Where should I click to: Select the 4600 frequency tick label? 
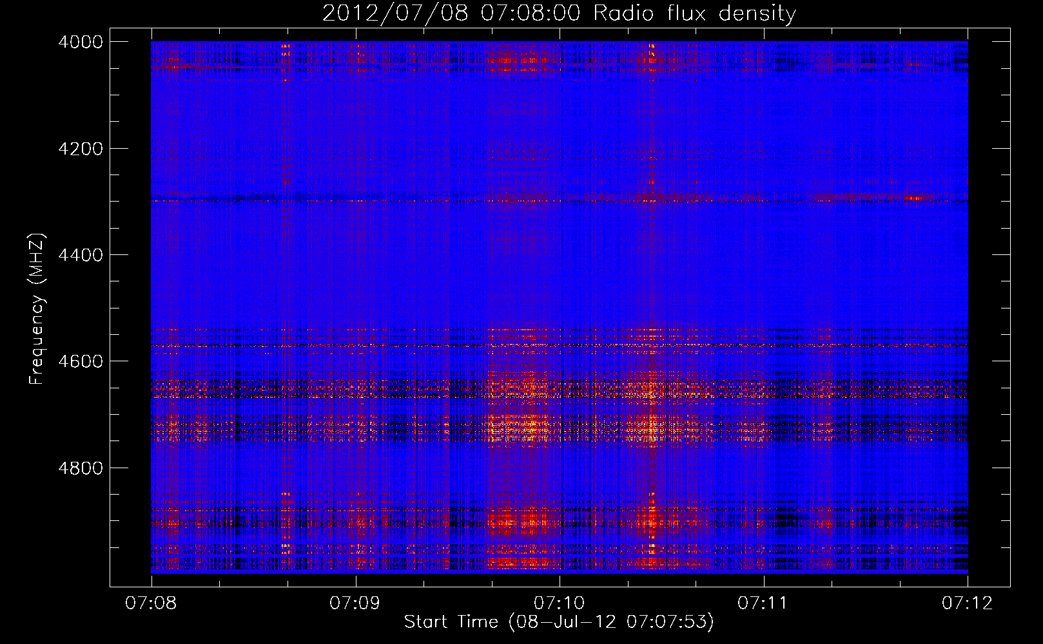tap(81, 361)
